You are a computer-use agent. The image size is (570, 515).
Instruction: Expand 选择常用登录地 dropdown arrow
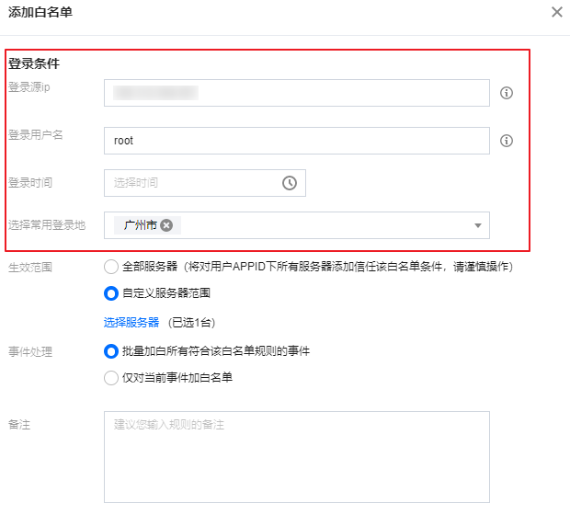(x=477, y=225)
